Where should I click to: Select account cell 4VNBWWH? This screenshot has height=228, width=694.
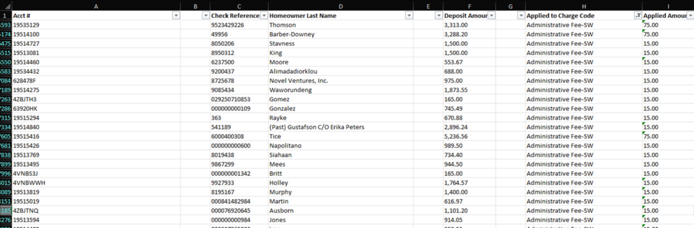click(x=96, y=183)
